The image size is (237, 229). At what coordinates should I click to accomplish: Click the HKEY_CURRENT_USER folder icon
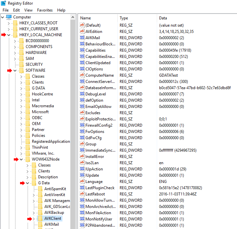(x=15, y=29)
